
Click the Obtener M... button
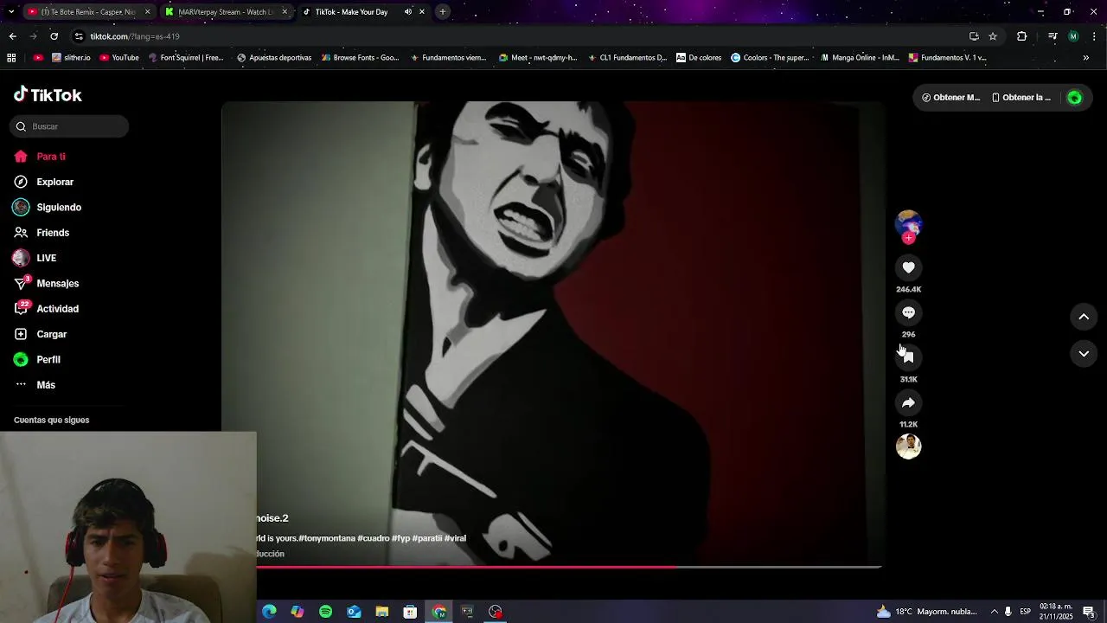(950, 98)
